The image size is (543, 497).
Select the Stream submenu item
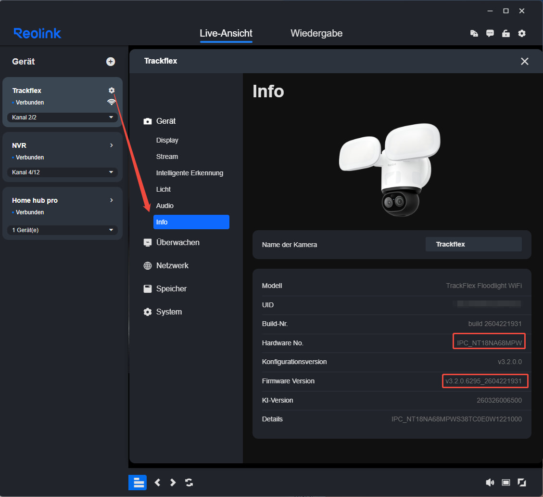point(167,157)
